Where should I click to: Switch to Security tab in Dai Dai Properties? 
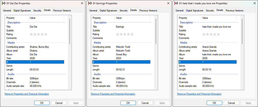[x=37, y=11]
